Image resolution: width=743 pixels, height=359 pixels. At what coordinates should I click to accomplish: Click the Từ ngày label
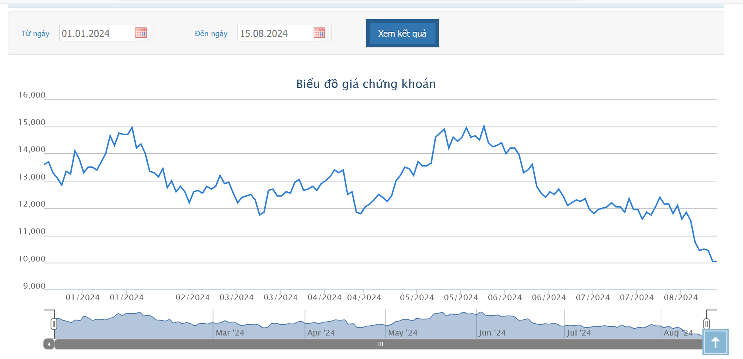tap(35, 34)
